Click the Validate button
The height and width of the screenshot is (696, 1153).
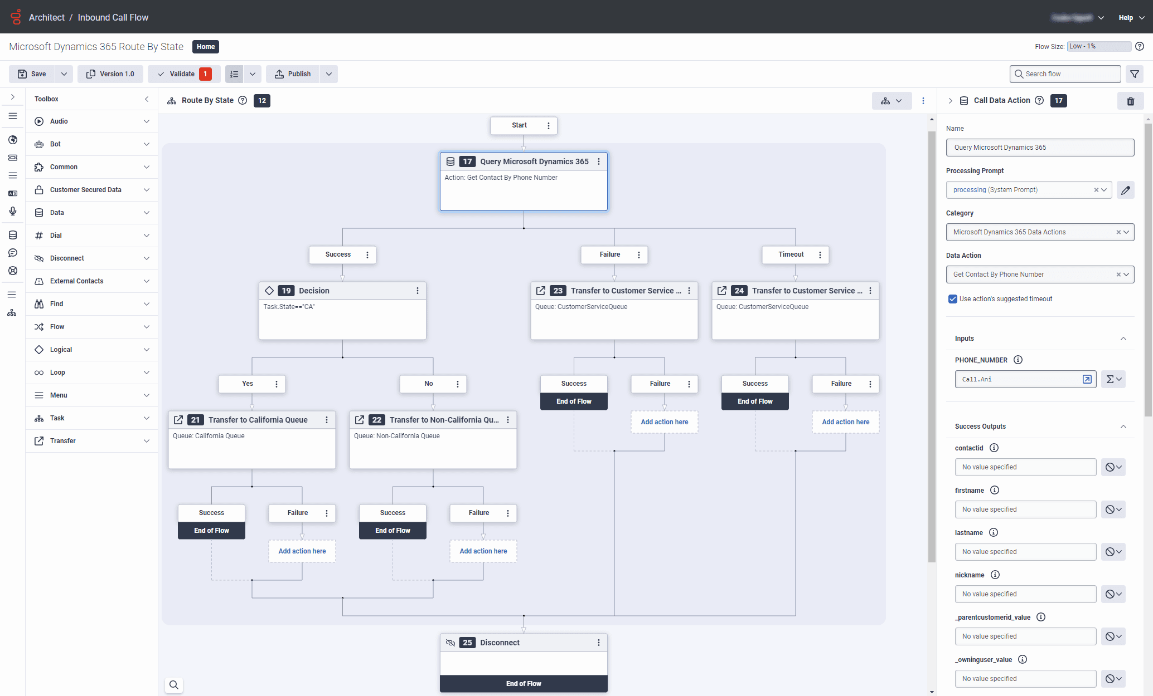pyautogui.click(x=180, y=73)
